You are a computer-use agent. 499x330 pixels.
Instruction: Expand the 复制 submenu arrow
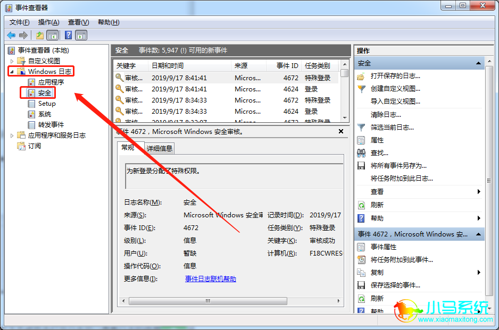pyautogui.click(x=479, y=272)
